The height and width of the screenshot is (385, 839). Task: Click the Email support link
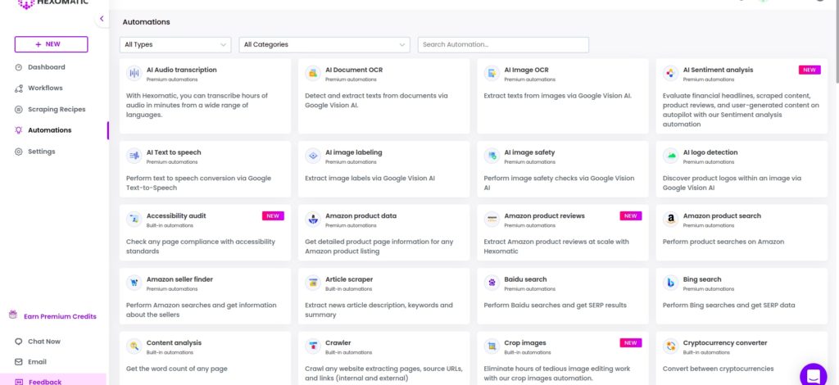(x=38, y=362)
